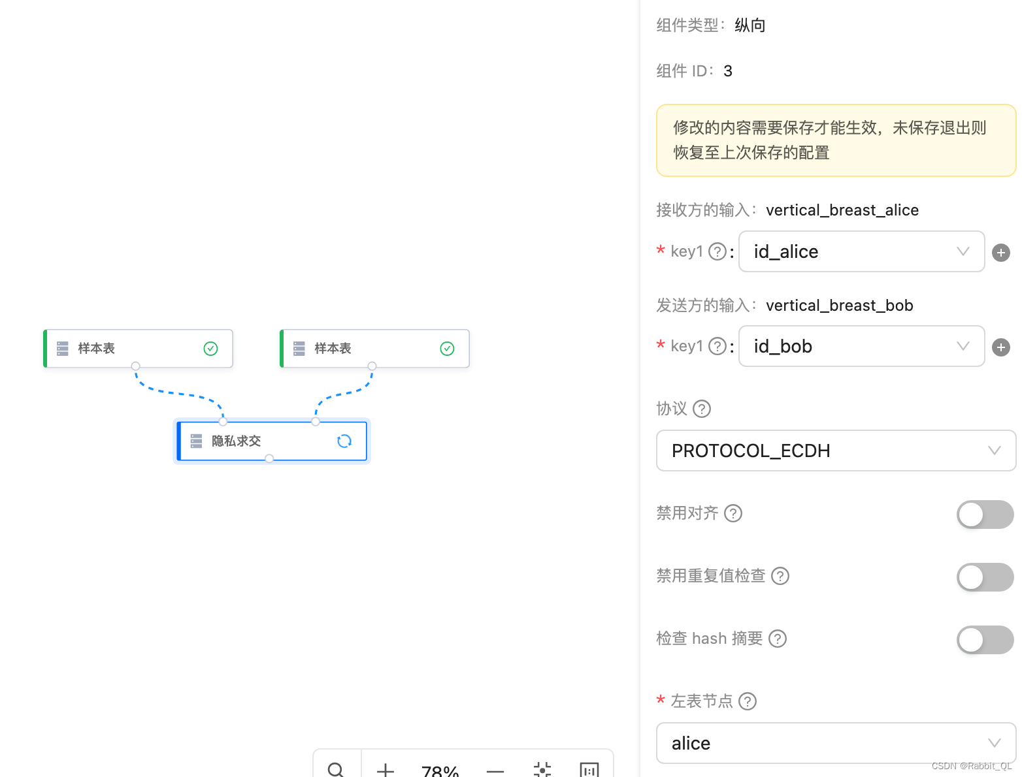Viewport: 1022px width, 777px height.
Task: Click the 78% zoom level display
Action: [440, 769]
